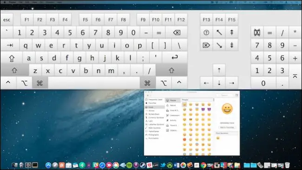Collapse Character Viewer using the top-right toggle icon
This screenshot has width=302, height=170.
pyautogui.click(x=236, y=95)
